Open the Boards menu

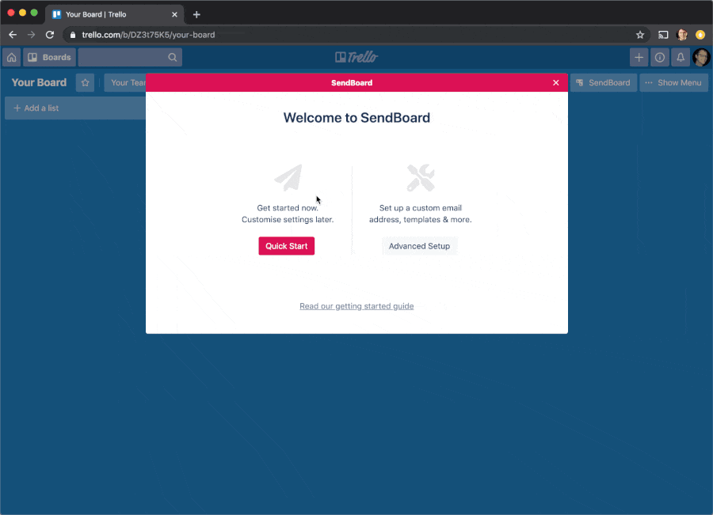click(x=50, y=57)
